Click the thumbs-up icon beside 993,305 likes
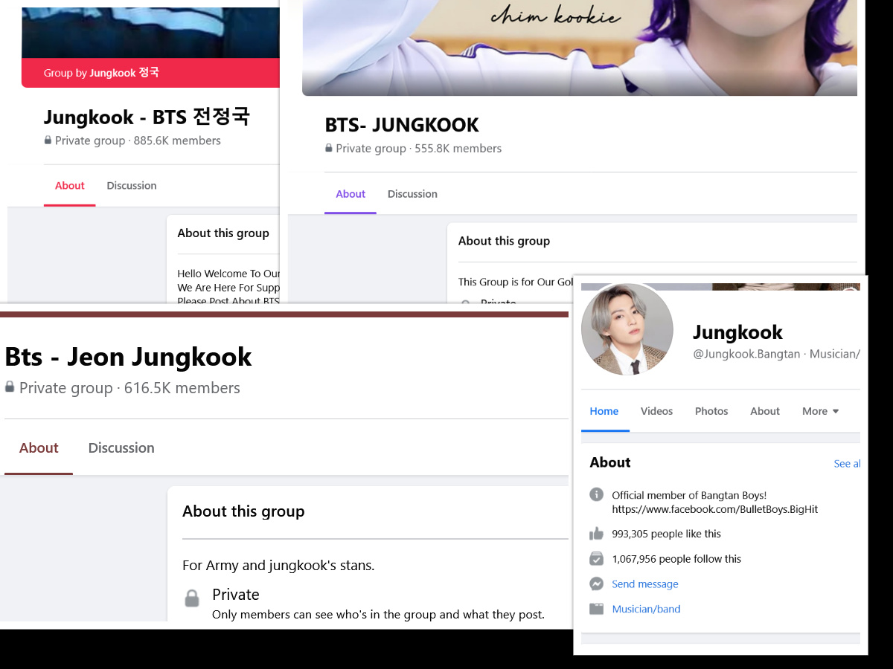 coord(596,534)
